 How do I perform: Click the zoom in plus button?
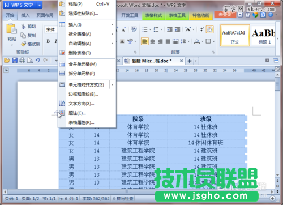(272, 198)
